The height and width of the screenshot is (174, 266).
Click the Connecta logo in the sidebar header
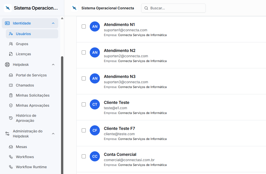[8, 8]
